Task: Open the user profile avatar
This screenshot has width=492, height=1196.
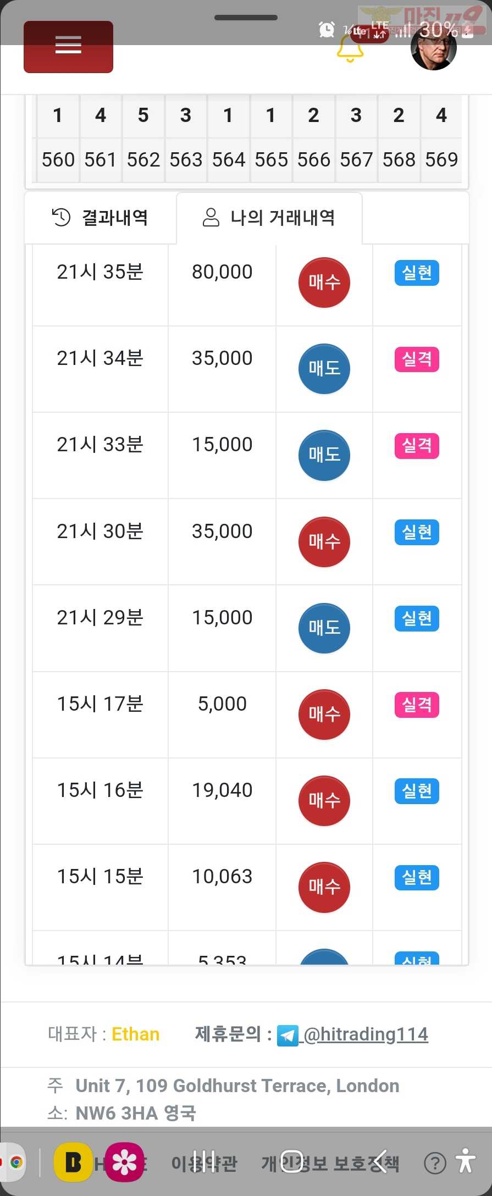Action: 434,48
